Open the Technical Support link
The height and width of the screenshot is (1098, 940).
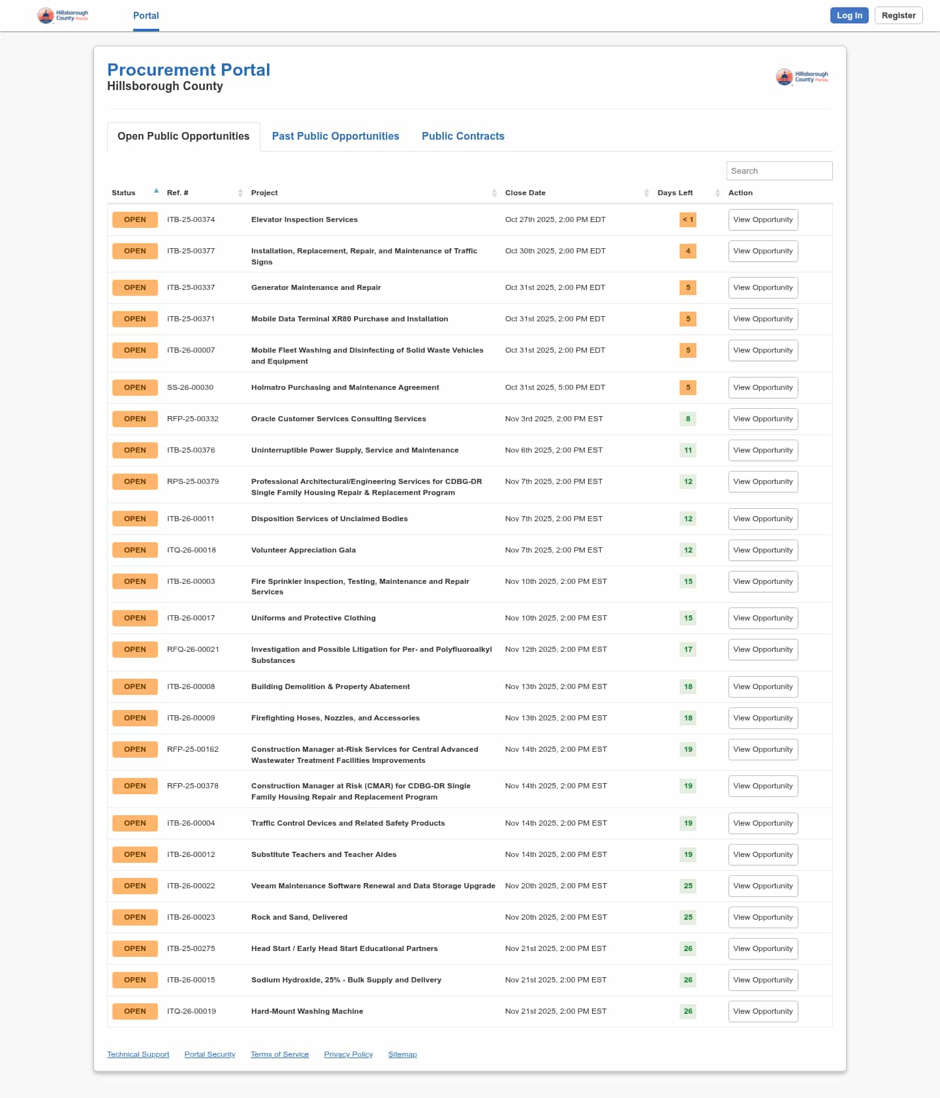(138, 1054)
